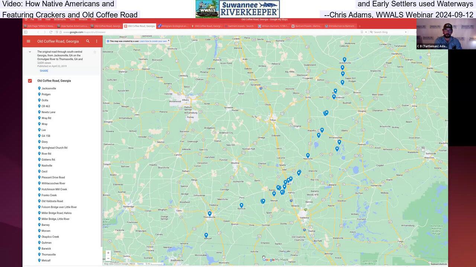Click the browser back arrow

[38, 32]
